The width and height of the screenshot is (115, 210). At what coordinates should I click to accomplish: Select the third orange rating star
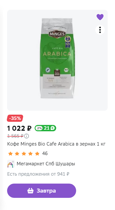[x=24, y=153]
